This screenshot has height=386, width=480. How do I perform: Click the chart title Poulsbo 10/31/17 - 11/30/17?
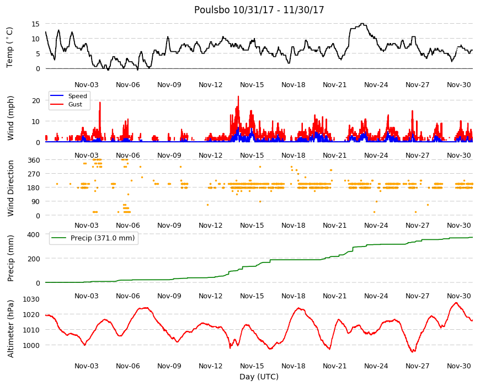259,10
